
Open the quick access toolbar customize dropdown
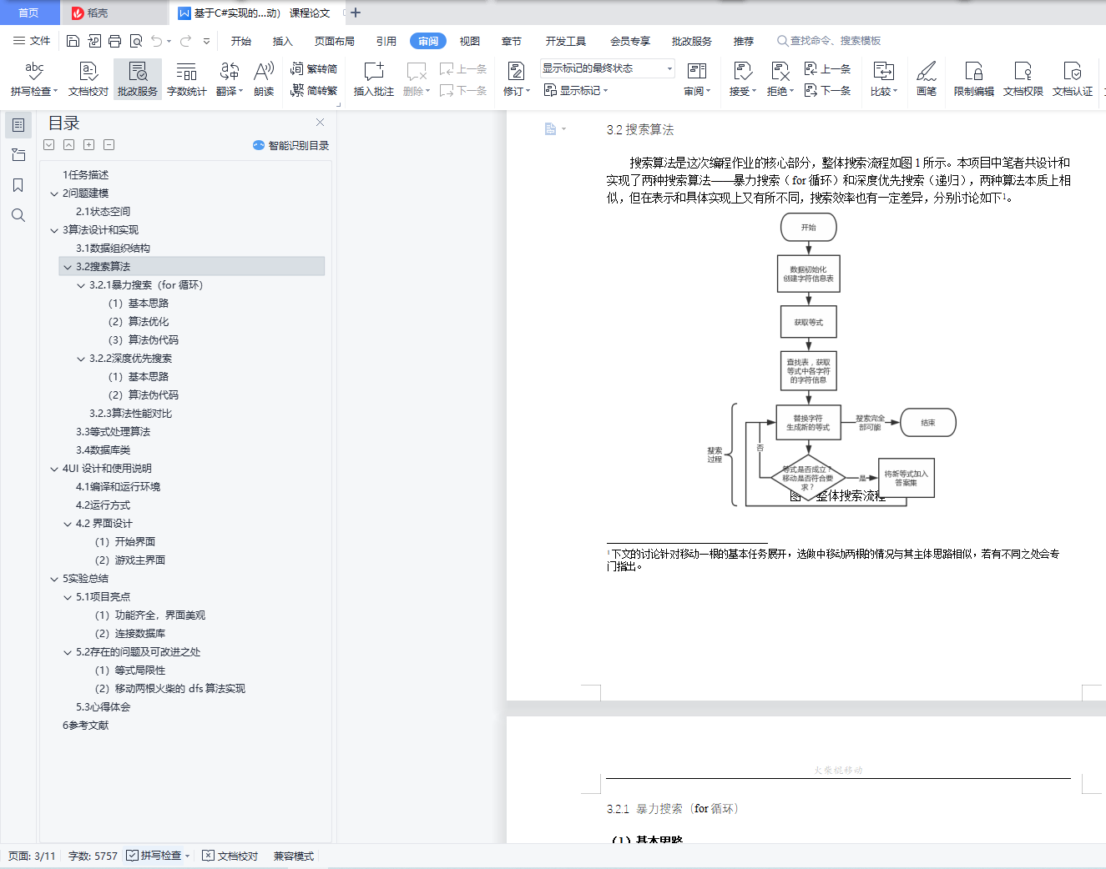[206, 41]
